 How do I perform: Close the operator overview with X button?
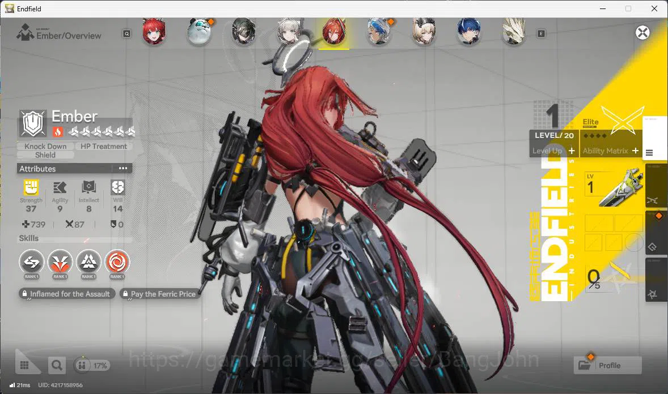pos(642,33)
